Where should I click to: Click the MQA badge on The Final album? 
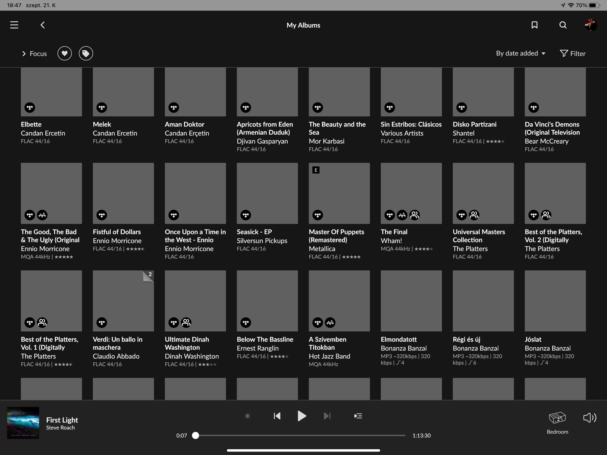pyautogui.click(x=402, y=215)
